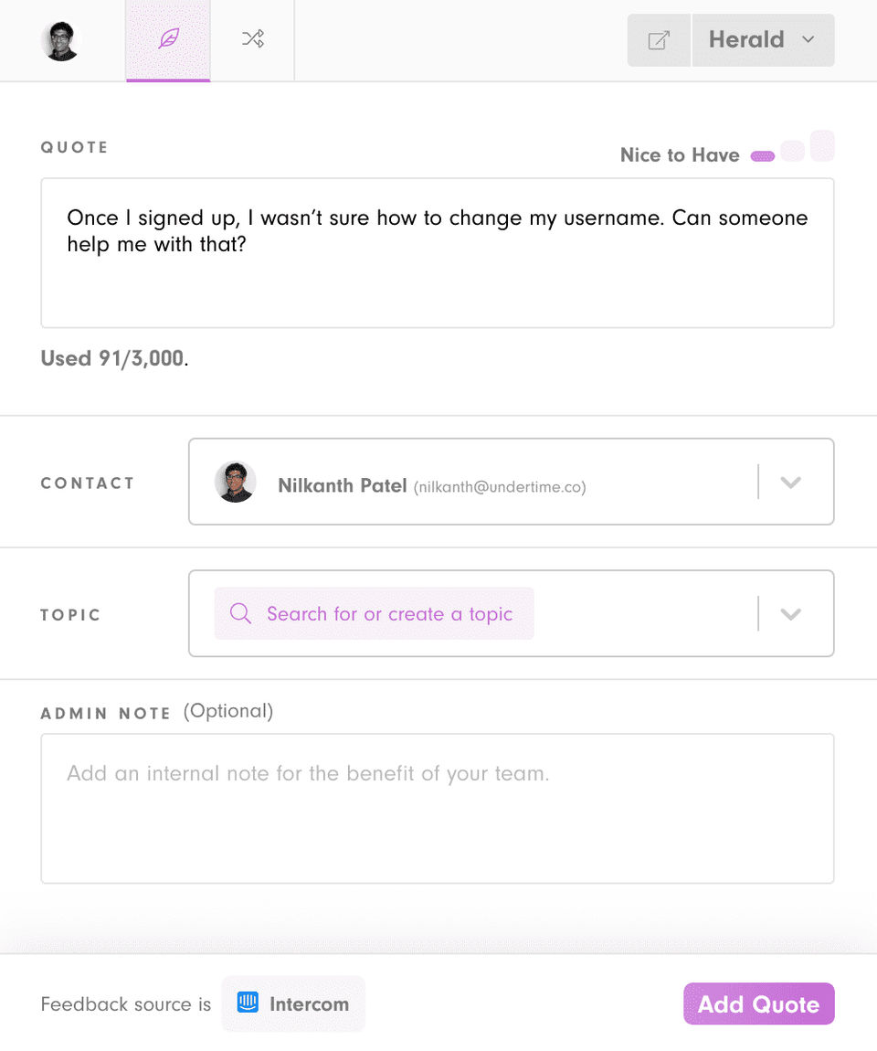Click inside the quote text area
Image resolution: width=877 pixels, height=1051 pixels.
[x=438, y=252]
